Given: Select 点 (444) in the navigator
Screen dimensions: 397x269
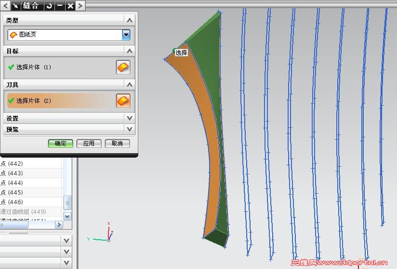Looking at the screenshot, I should [x=30, y=183].
